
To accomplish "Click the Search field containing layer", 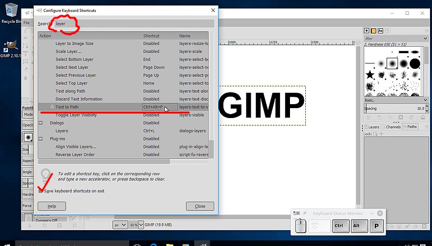I will click(134, 24).
